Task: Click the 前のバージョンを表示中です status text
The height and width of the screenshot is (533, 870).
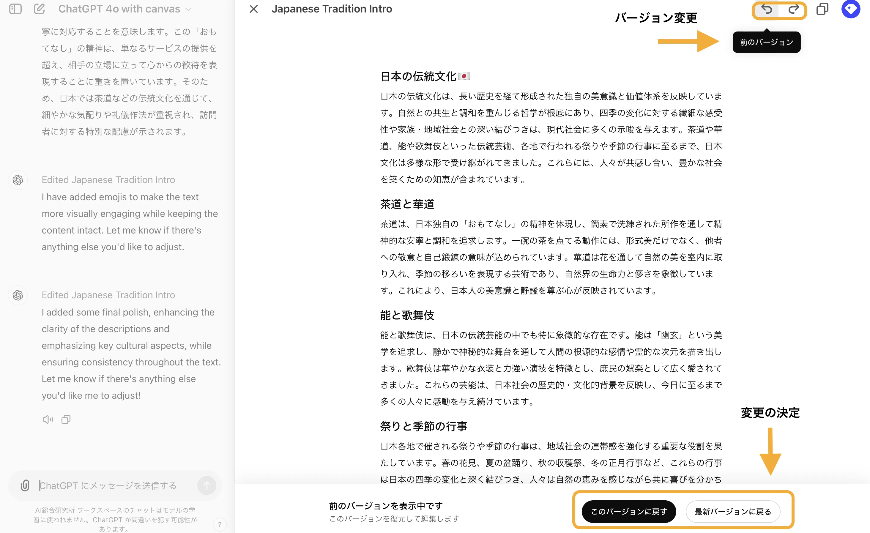Action: coord(386,506)
